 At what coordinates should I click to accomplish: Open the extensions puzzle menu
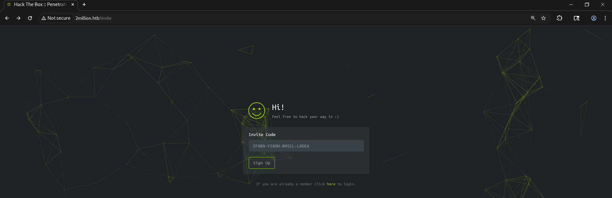(559, 18)
